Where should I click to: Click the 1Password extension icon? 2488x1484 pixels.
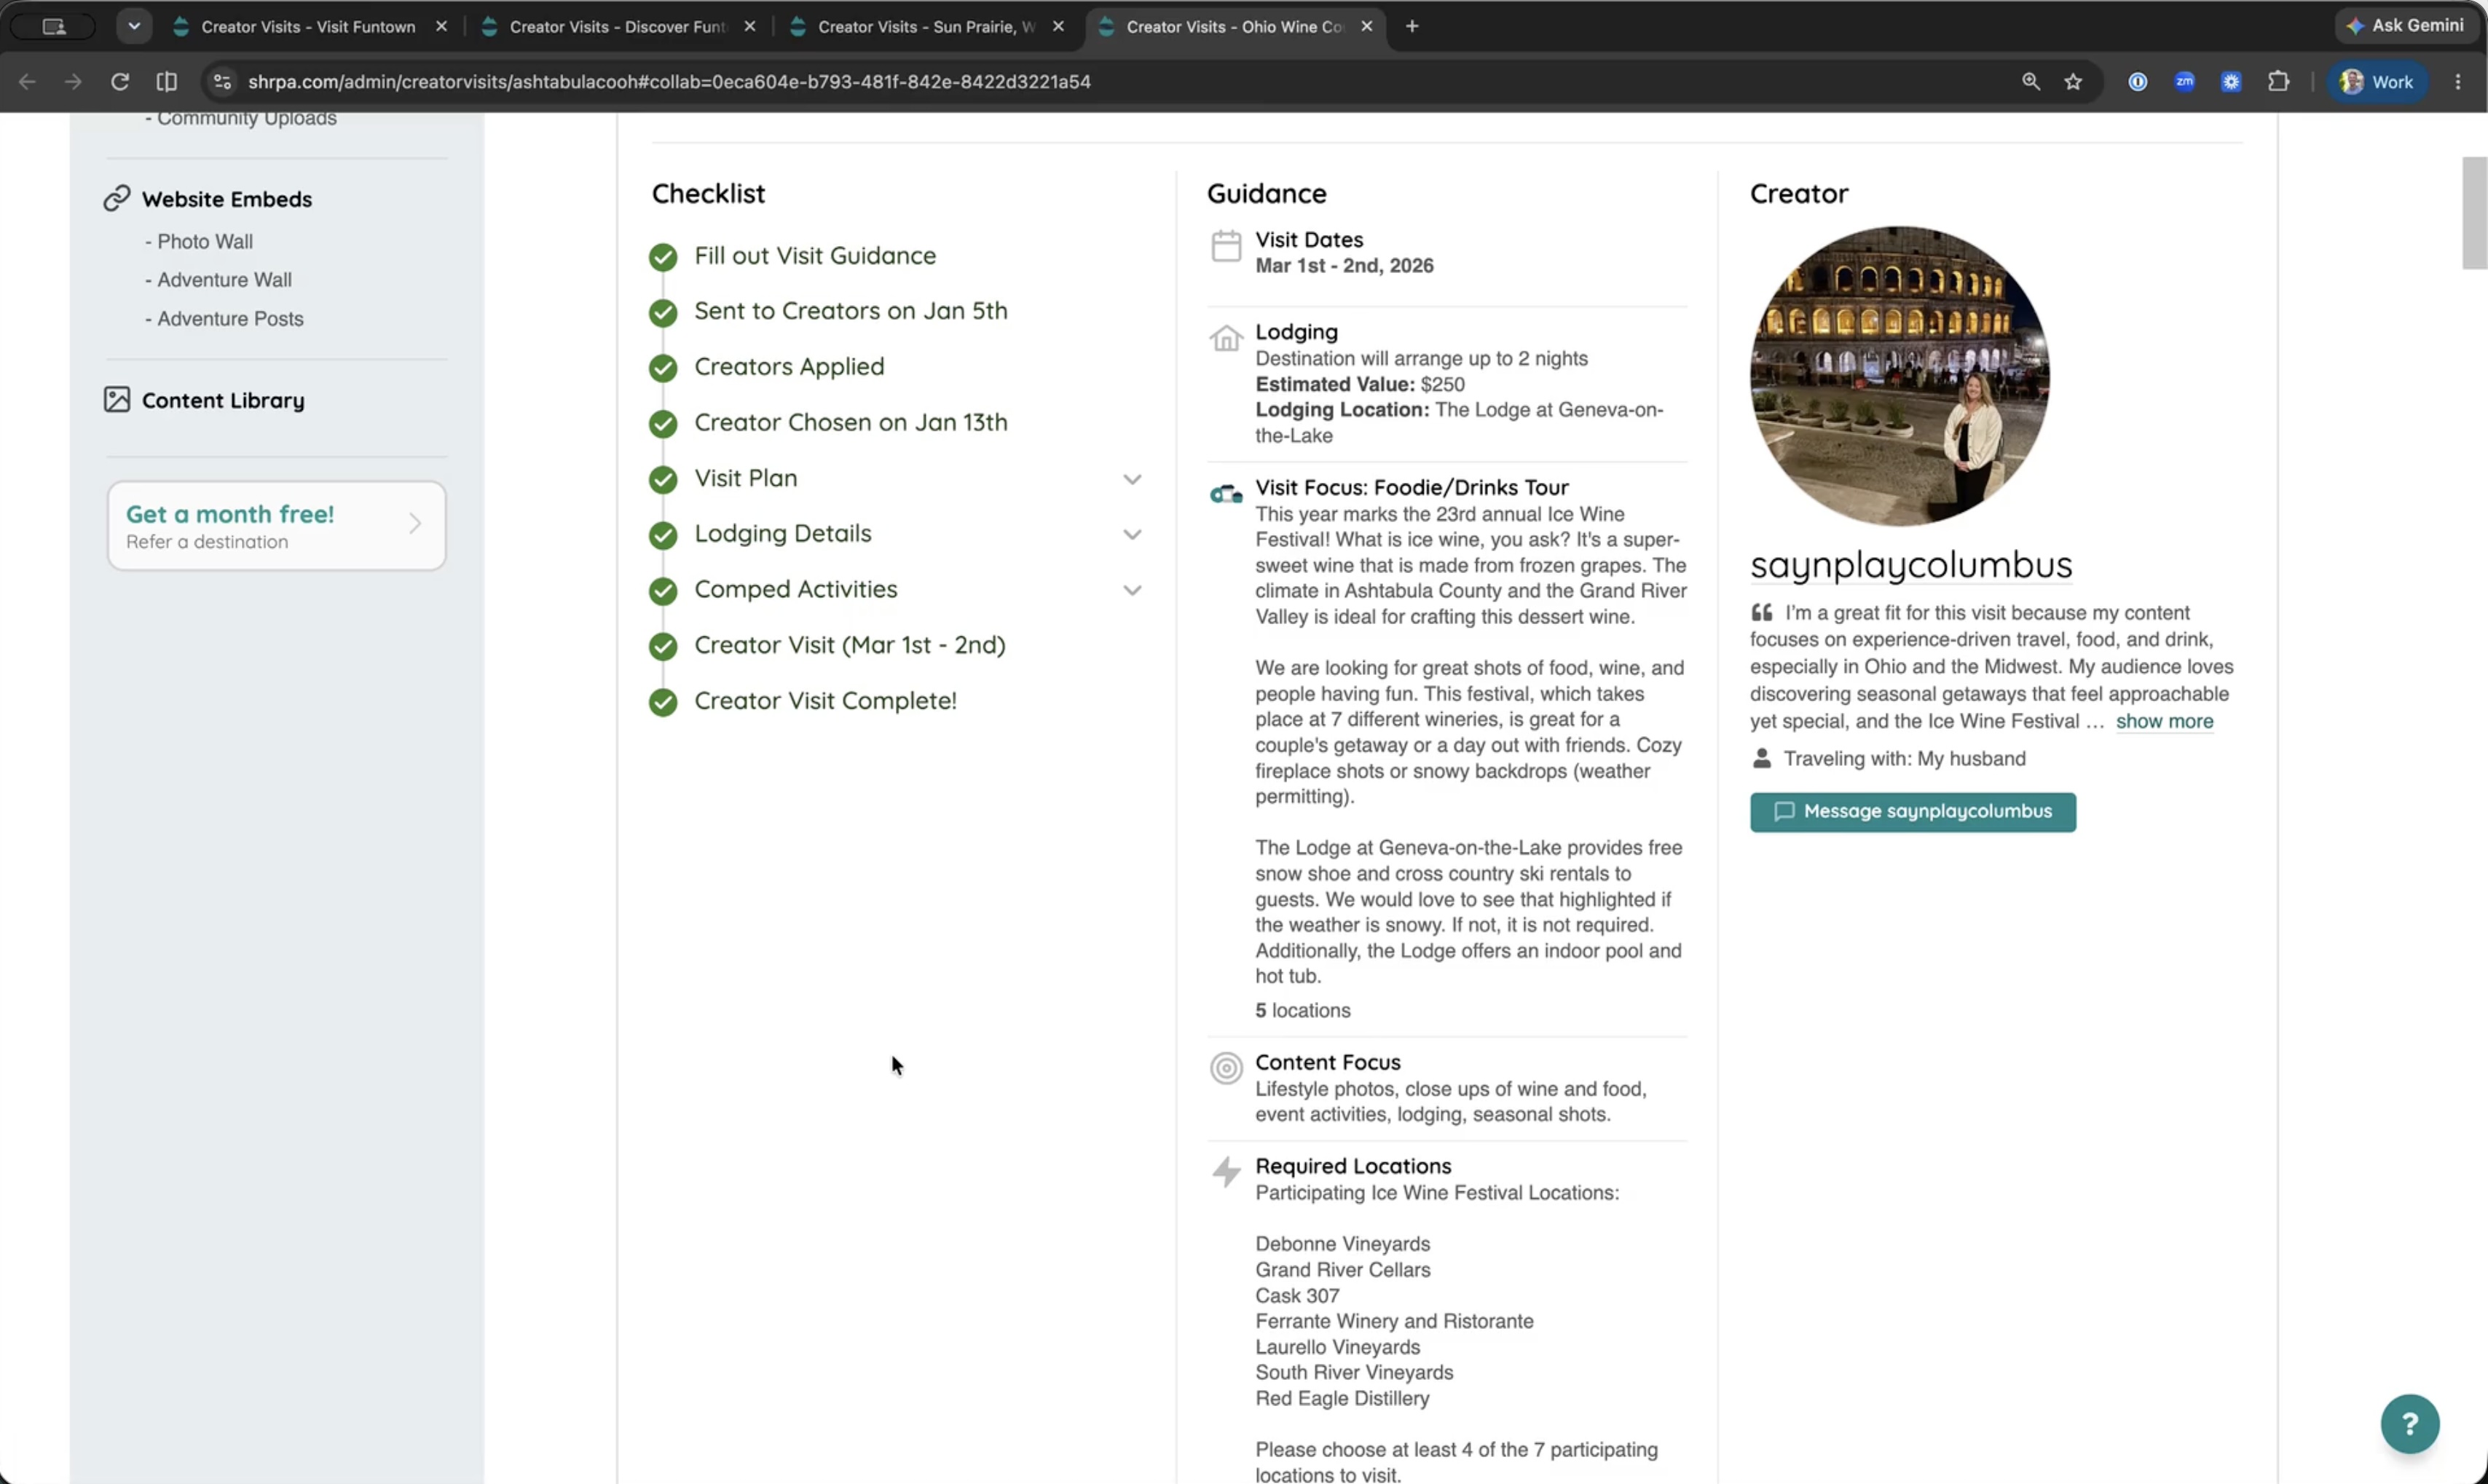click(x=2137, y=82)
